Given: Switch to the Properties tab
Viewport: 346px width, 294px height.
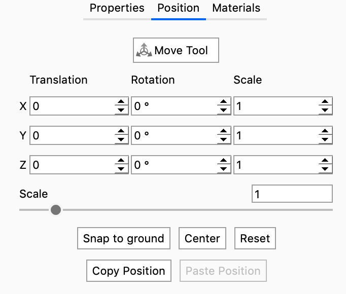Looking at the screenshot, I should (117, 8).
